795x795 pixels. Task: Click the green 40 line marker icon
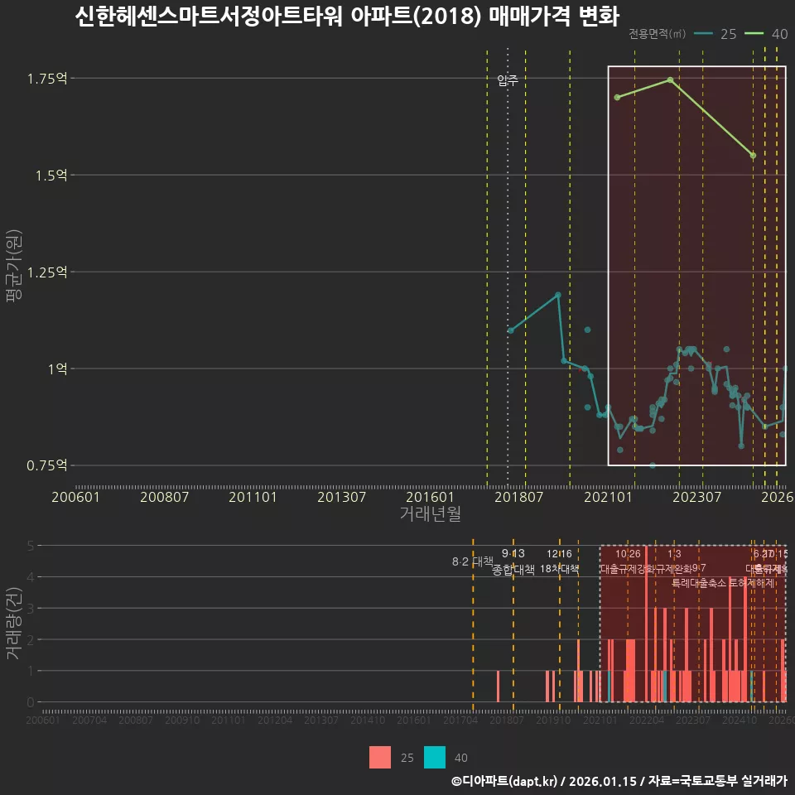754,35
